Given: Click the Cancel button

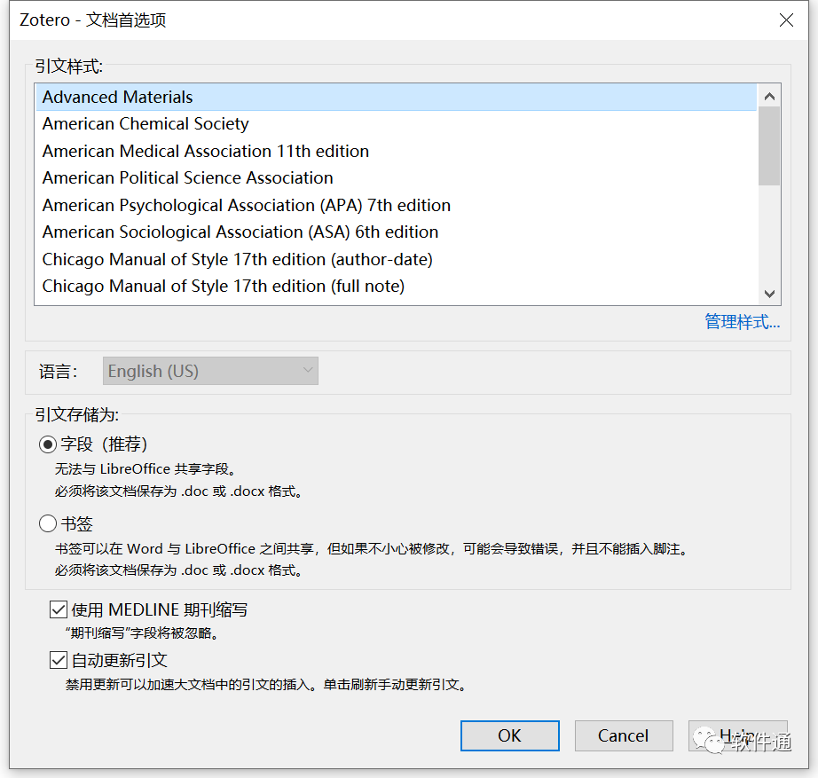Looking at the screenshot, I should point(624,735).
